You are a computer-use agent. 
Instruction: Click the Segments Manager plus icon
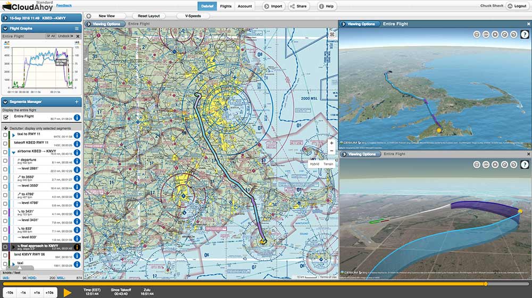click(x=77, y=102)
